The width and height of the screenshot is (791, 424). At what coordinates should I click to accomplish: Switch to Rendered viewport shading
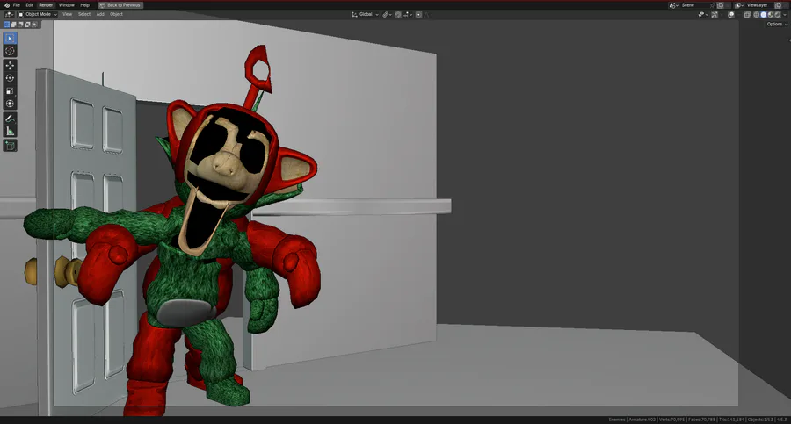[778, 15]
